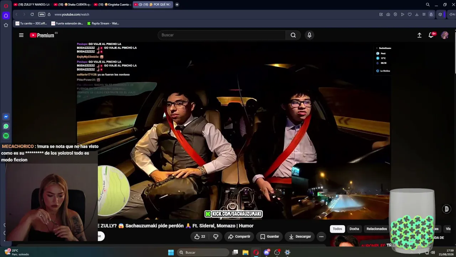The width and height of the screenshot is (456, 257).
Task: Open the ad blocker shield icon
Action: [395, 14]
